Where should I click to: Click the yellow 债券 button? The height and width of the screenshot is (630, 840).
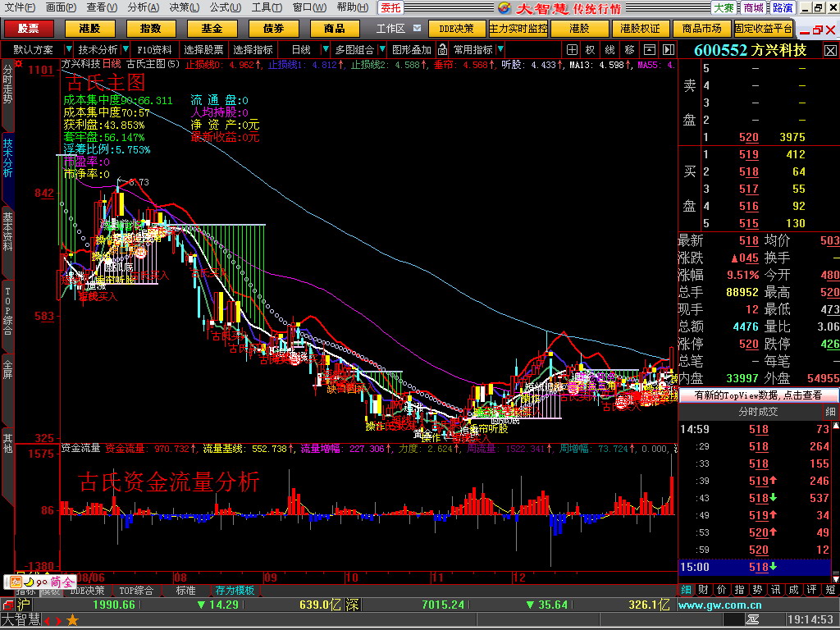tap(273, 29)
